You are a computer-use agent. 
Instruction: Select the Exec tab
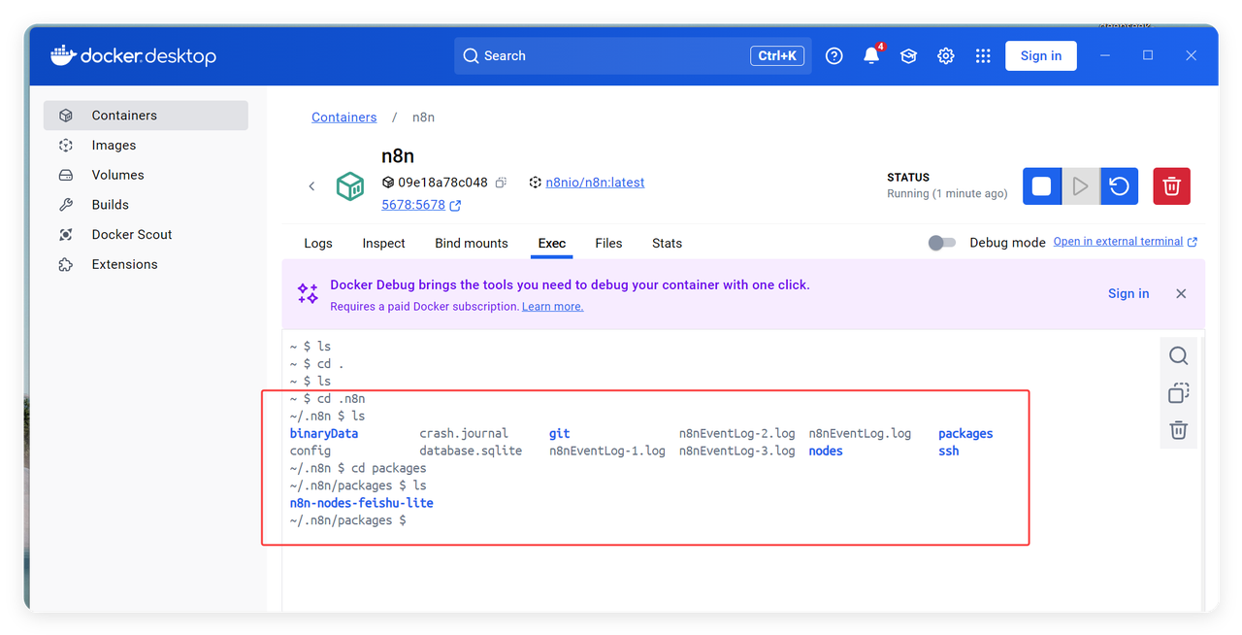pyautogui.click(x=552, y=244)
